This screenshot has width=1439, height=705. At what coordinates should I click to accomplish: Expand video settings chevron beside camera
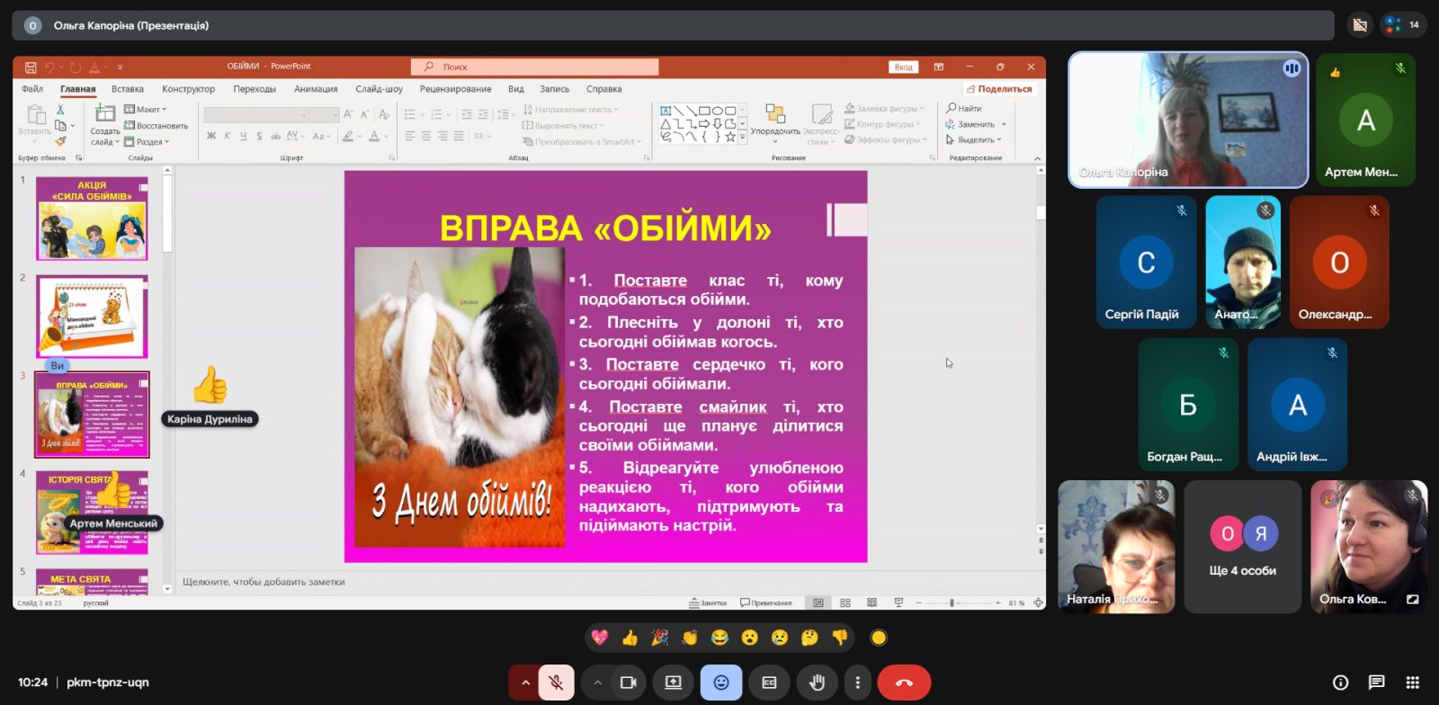coord(597,683)
